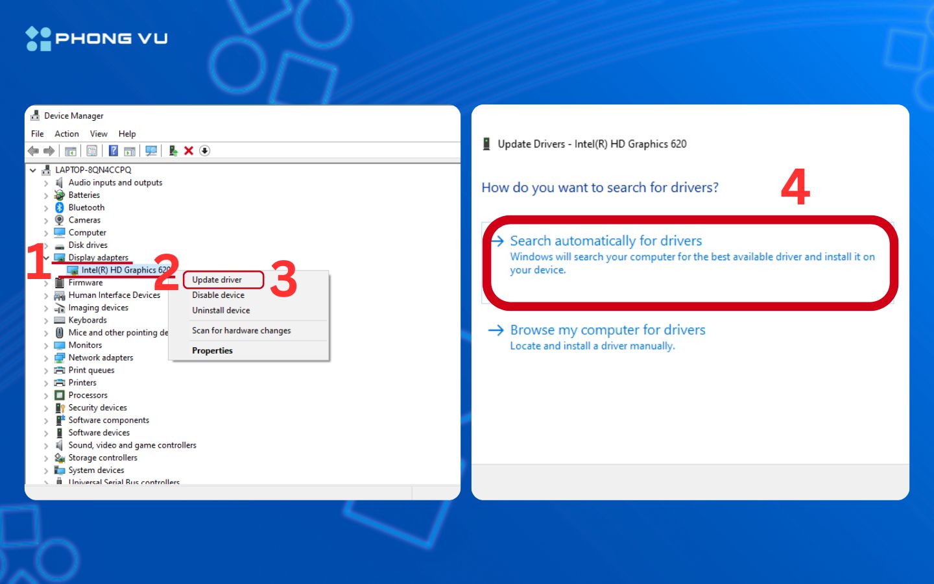Click the Update device driver toolbar icon
The height and width of the screenshot is (584, 934).
click(173, 151)
